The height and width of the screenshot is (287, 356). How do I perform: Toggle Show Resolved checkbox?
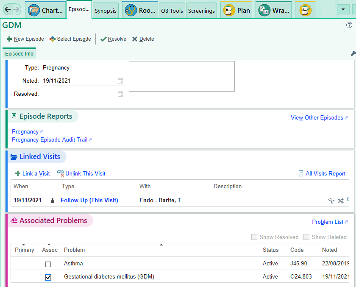pos(254,237)
